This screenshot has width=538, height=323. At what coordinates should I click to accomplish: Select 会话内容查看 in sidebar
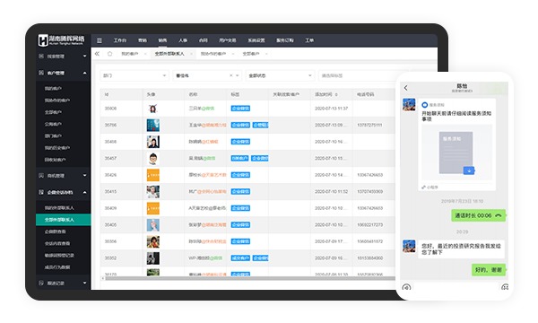tap(57, 243)
